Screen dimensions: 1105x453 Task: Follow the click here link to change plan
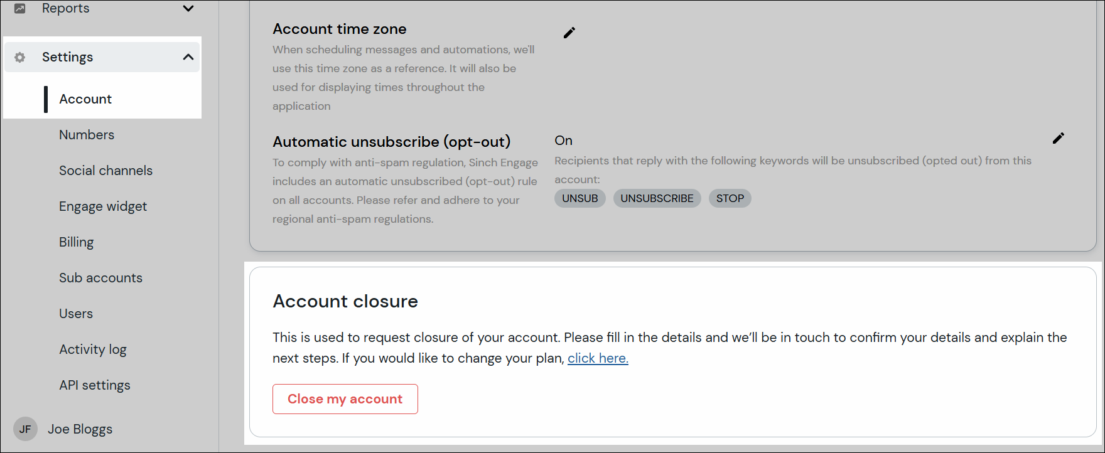597,358
